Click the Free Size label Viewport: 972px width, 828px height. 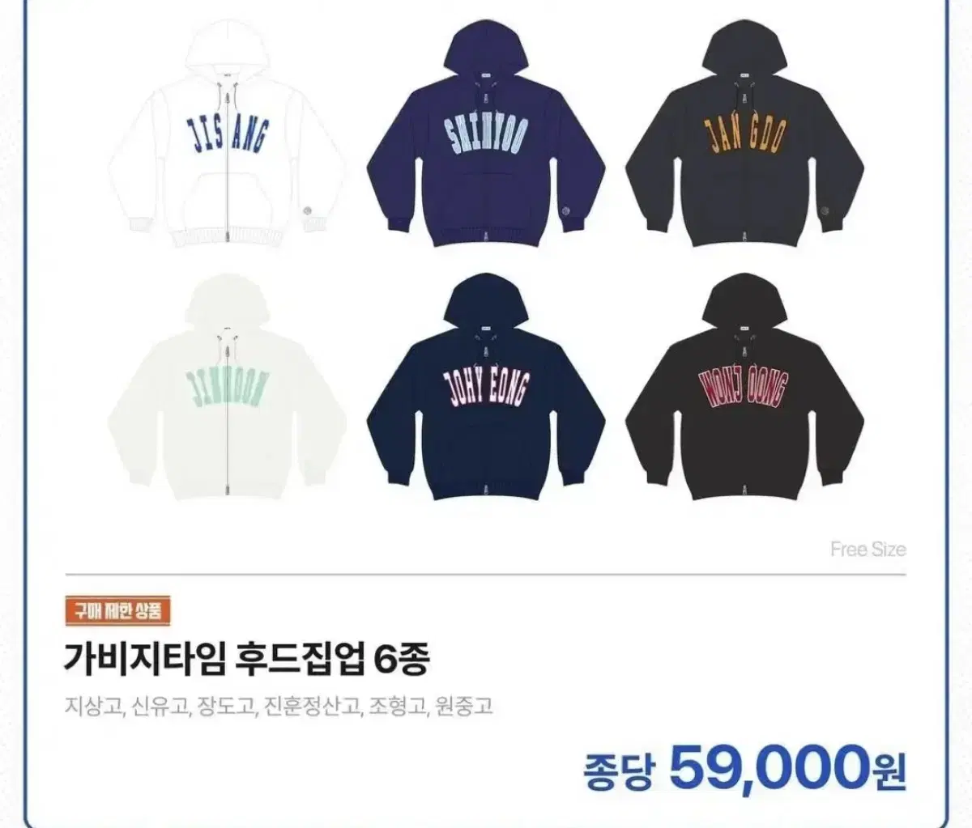(868, 550)
